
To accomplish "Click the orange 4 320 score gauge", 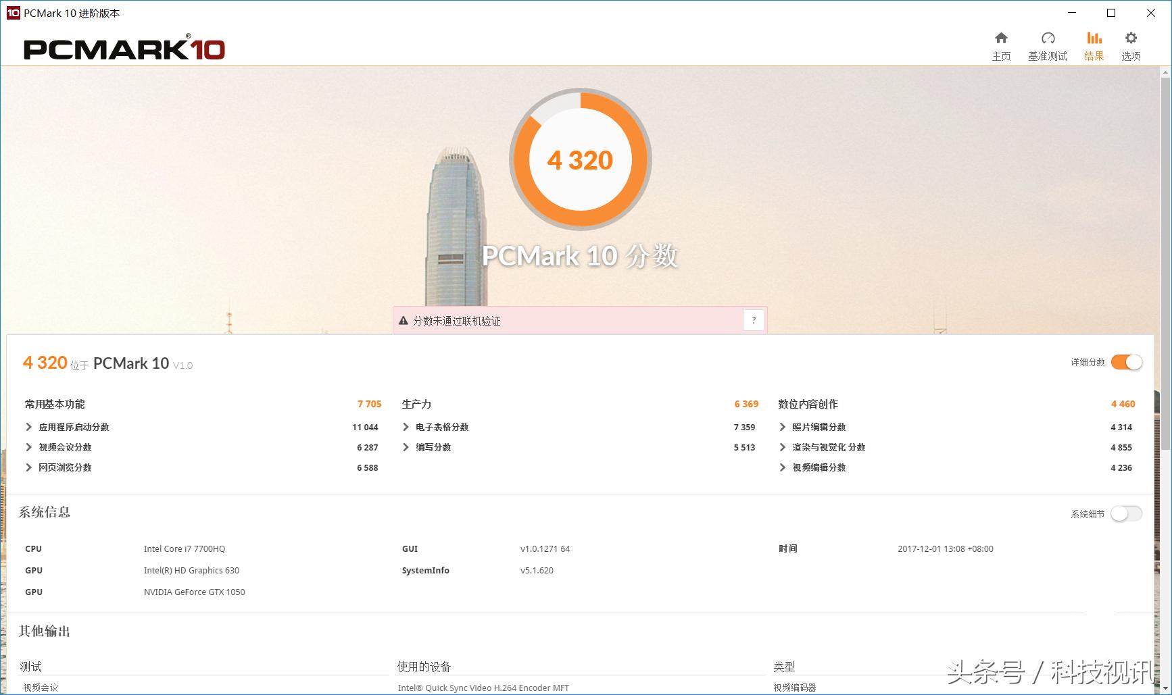I will click(580, 159).
